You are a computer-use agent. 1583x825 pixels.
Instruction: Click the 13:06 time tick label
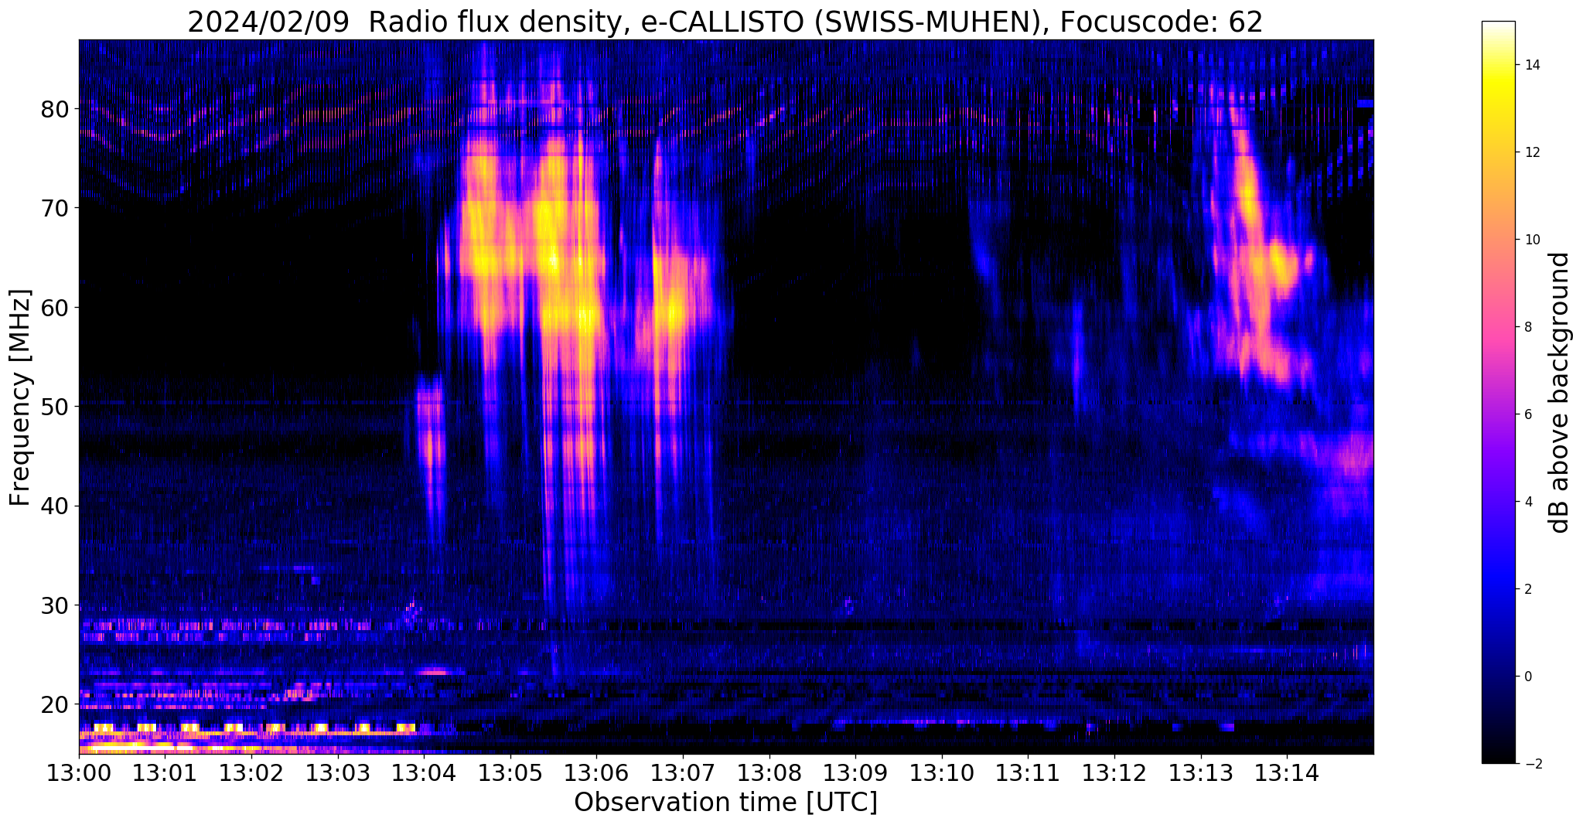tap(597, 773)
